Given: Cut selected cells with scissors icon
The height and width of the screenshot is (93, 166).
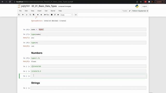Looking at the screenshot, I should point(27,15).
